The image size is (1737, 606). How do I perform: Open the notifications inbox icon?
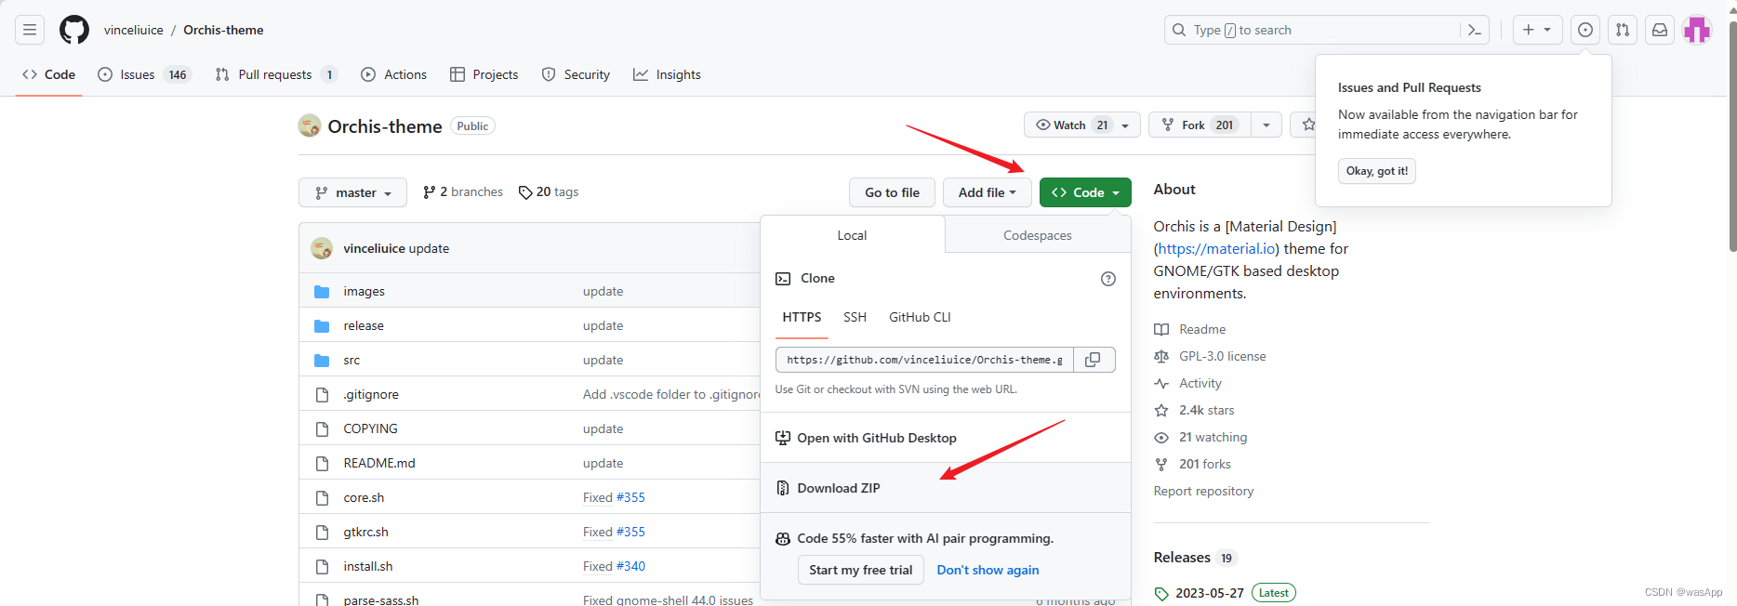tap(1660, 30)
